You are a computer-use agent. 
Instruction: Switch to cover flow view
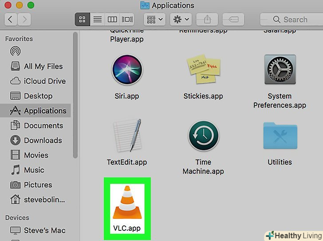coord(127,19)
